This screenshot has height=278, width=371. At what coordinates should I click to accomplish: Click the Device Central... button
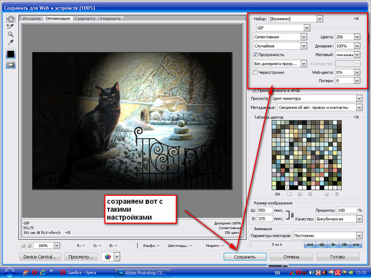pyautogui.click(x=40, y=257)
